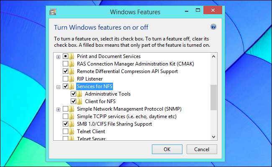Viewport: 272px width, 167px height.
Task: Click the Print and Document Services folder icon
Action: click(x=72, y=56)
